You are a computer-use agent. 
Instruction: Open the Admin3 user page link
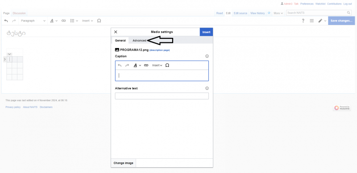pyautogui.click(x=288, y=4)
